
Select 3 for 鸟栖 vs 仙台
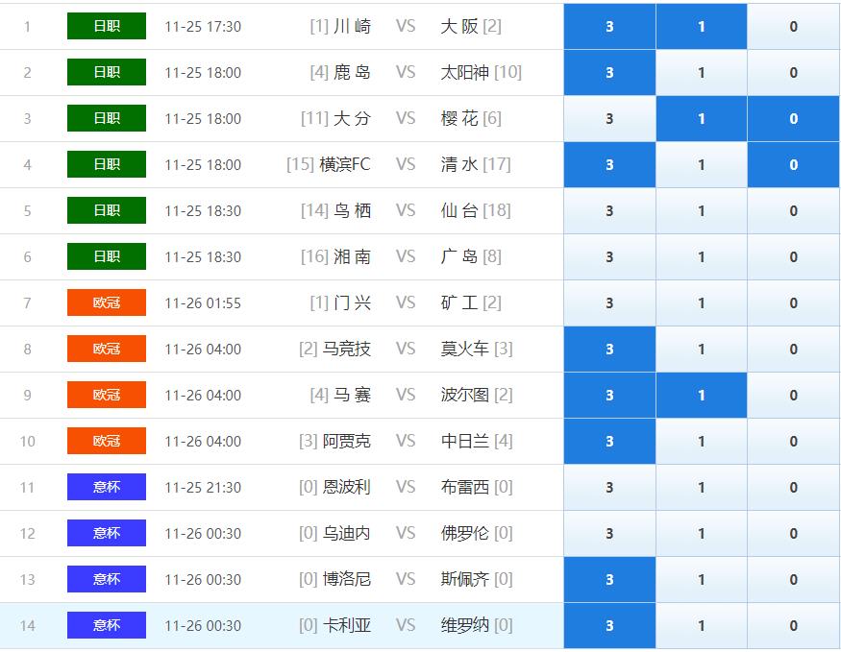(609, 211)
